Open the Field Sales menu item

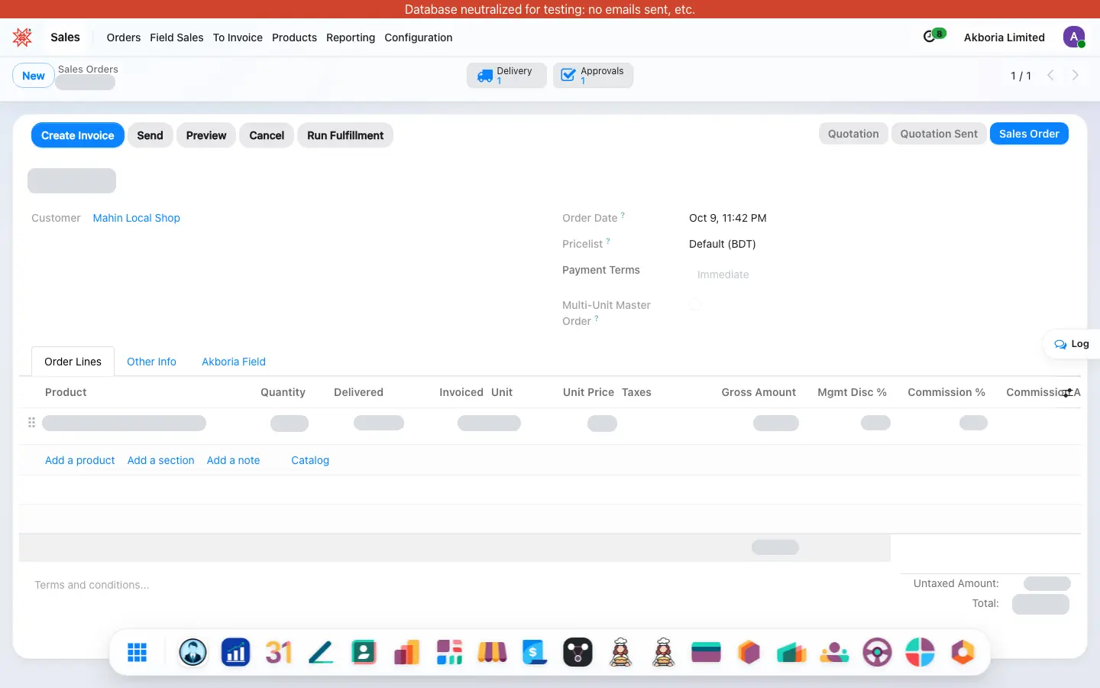[176, 37]
